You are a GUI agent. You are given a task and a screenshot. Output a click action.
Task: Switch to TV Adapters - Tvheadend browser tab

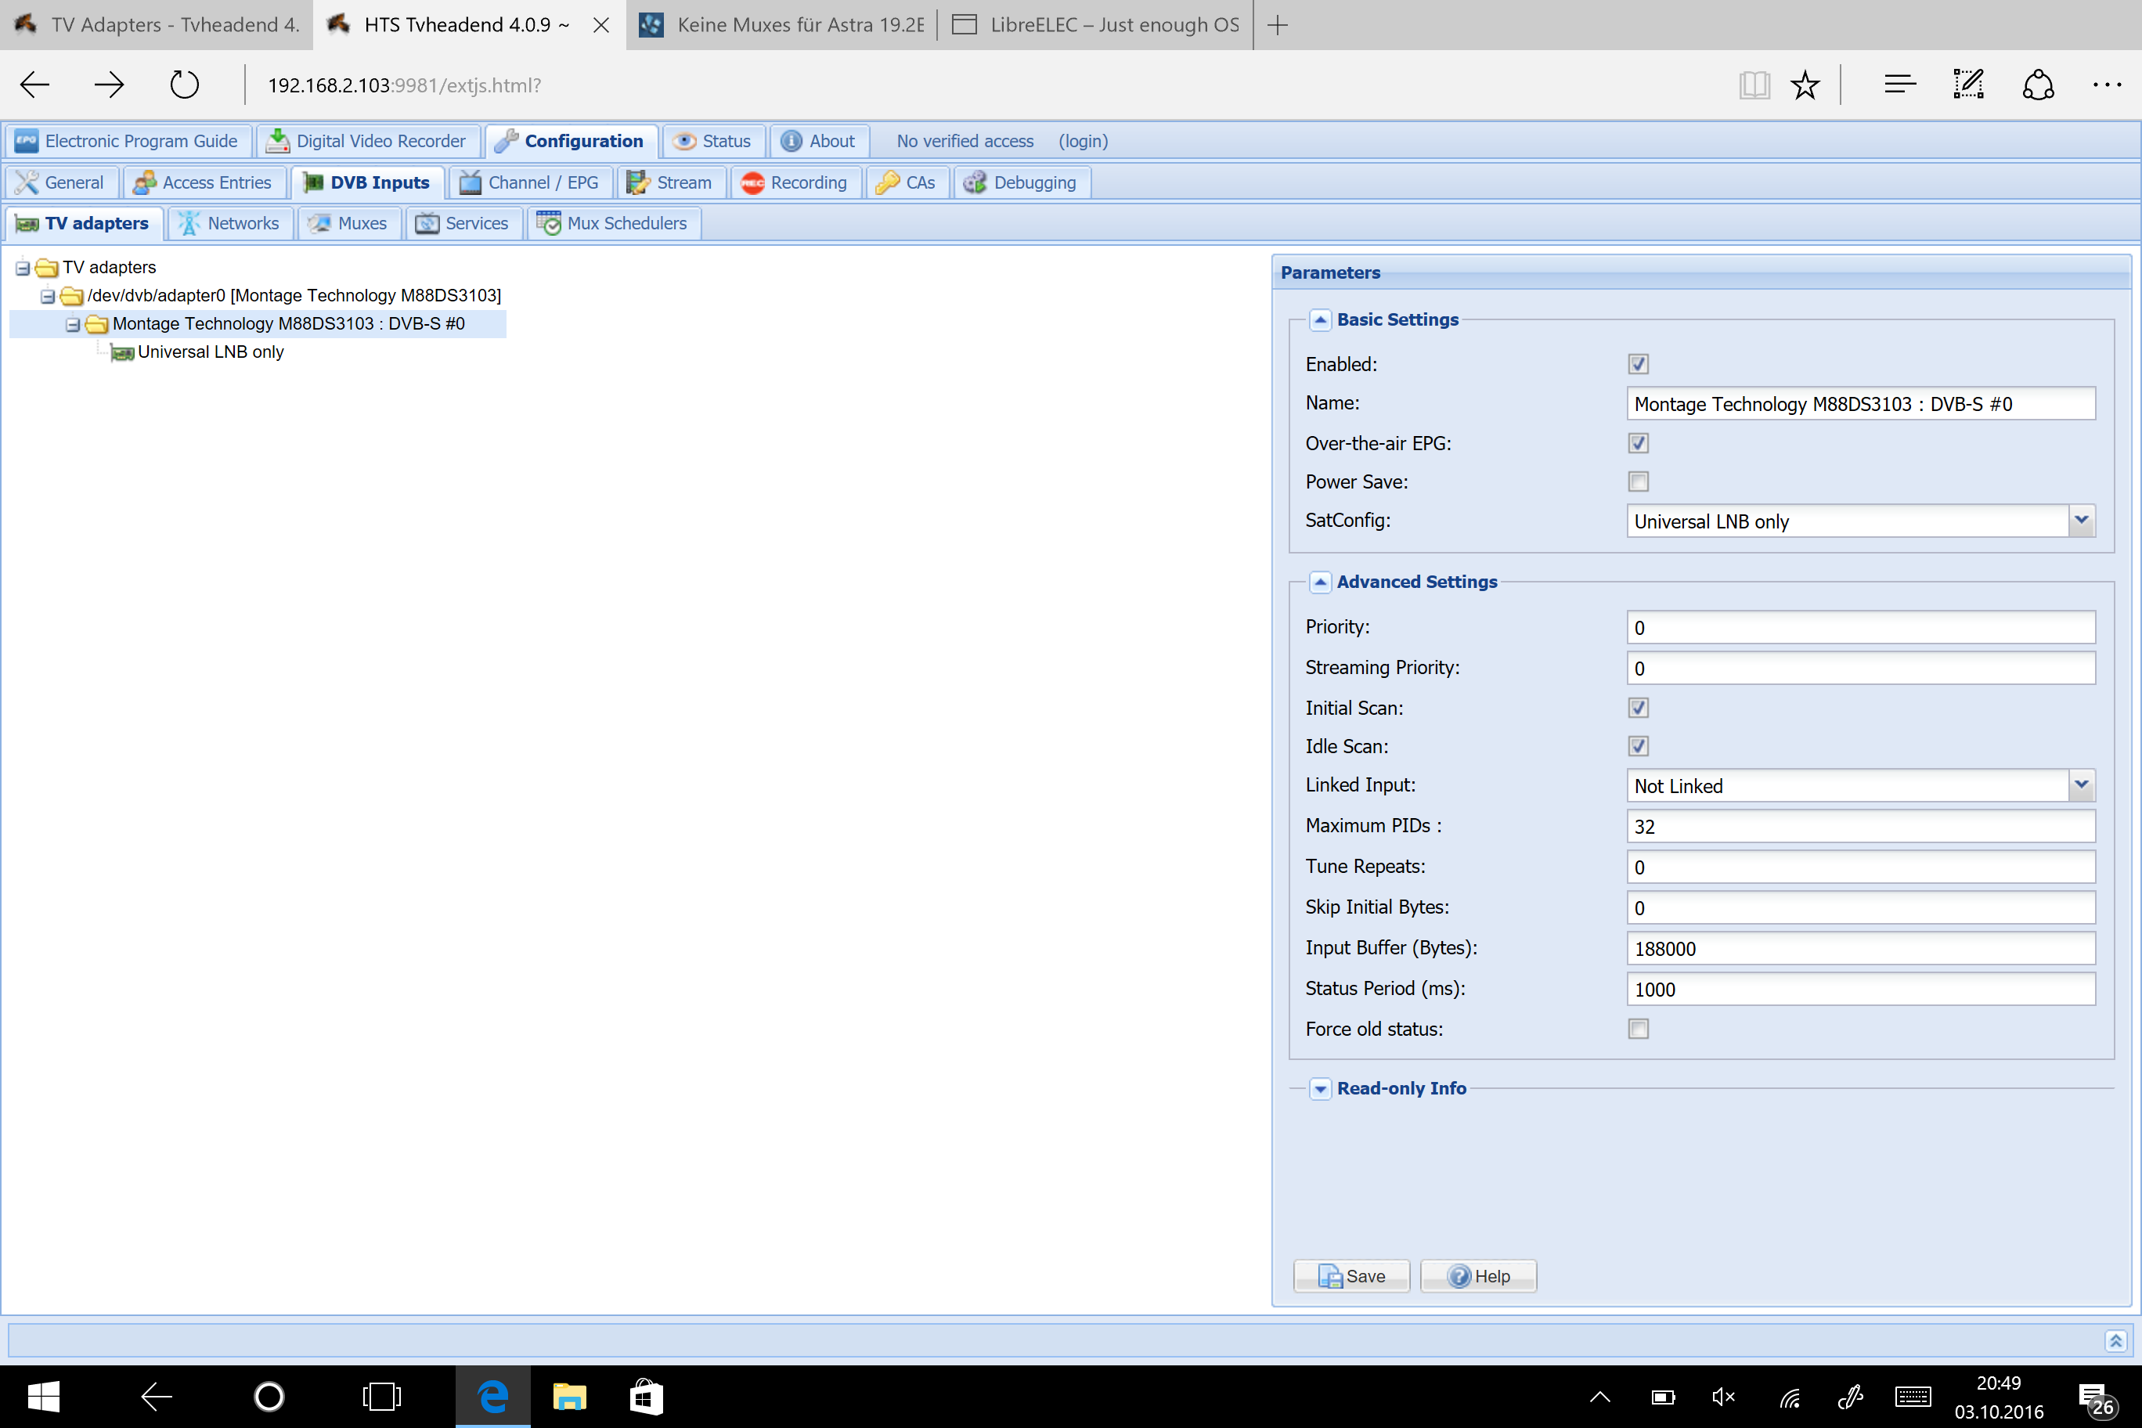coord(157,24)
